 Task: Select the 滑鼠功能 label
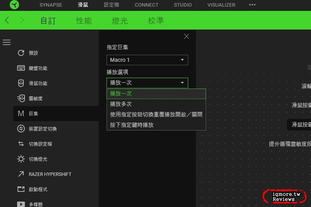(38, 83)
